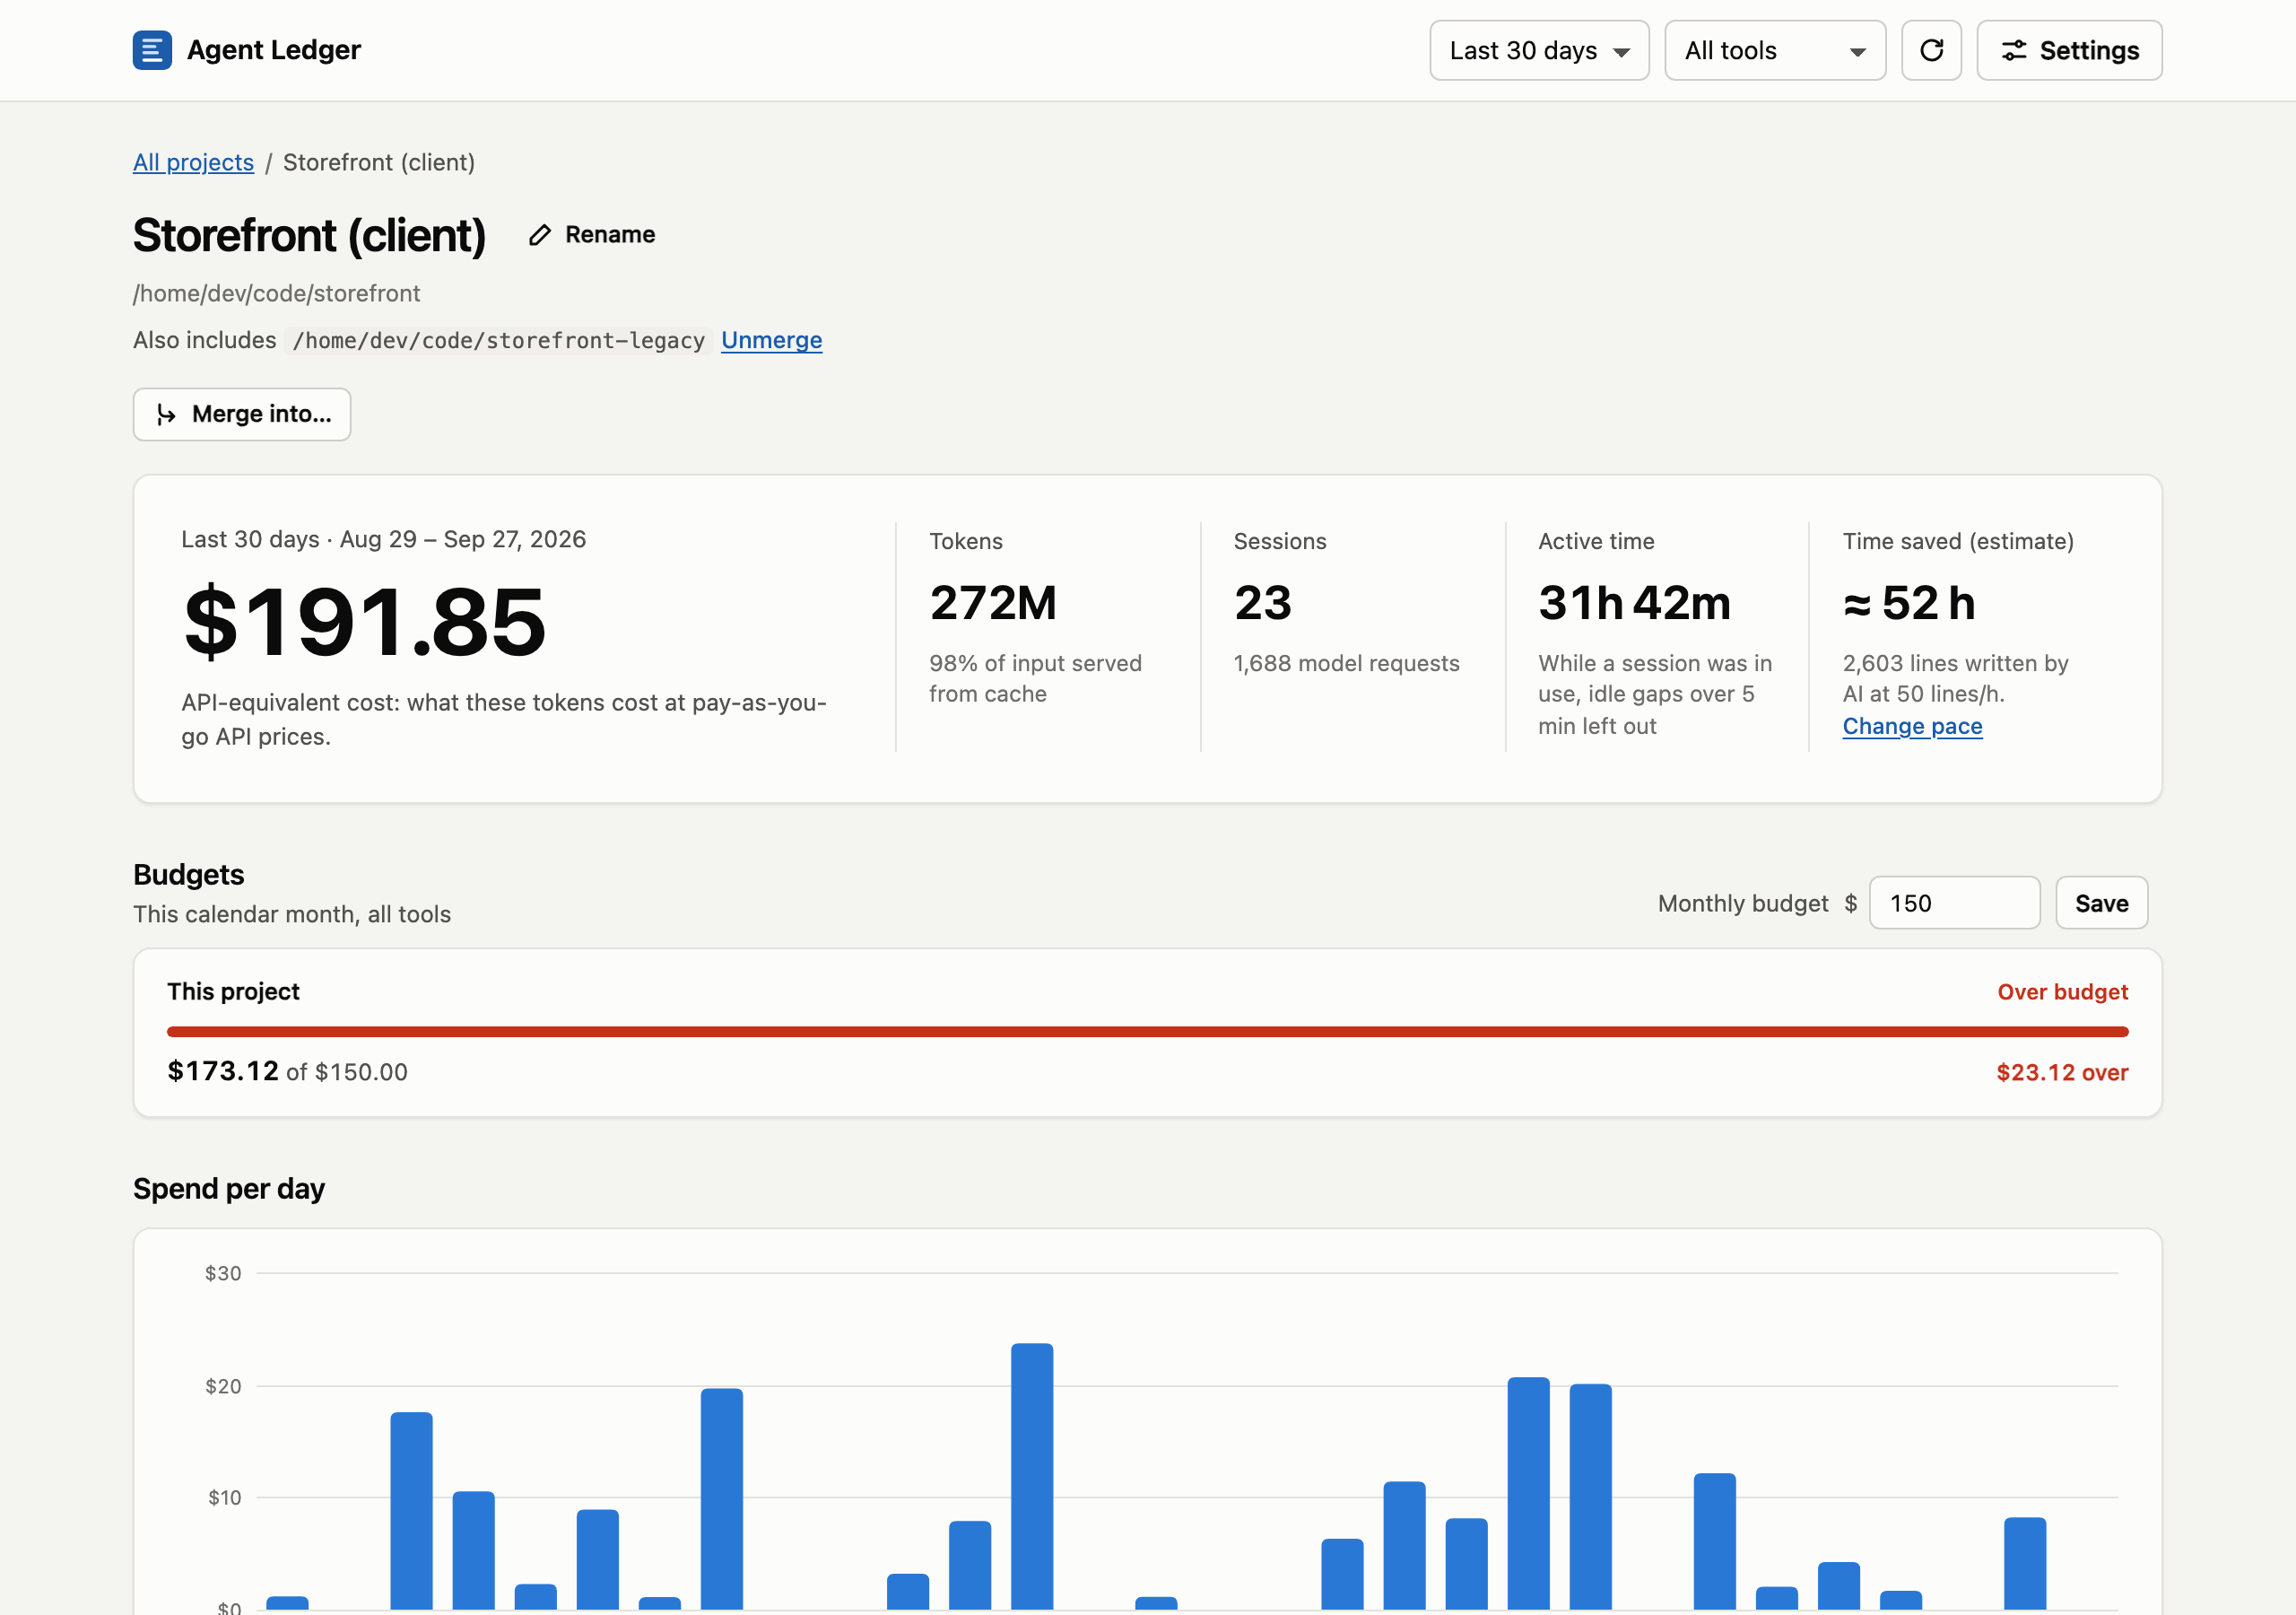Click the $23.12 over text
Image resolution: width=2296 pixels, height=1615 pixels.
[x=2062, y=1073]
